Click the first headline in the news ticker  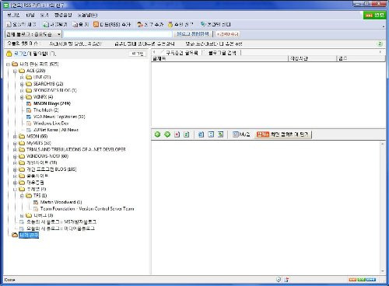click(75, 44)
